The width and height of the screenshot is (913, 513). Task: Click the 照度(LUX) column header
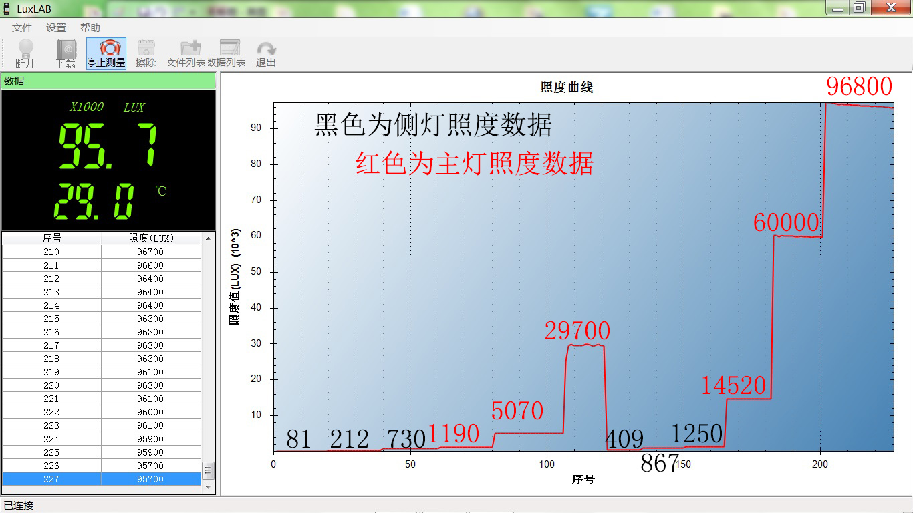tap(150, 238)
